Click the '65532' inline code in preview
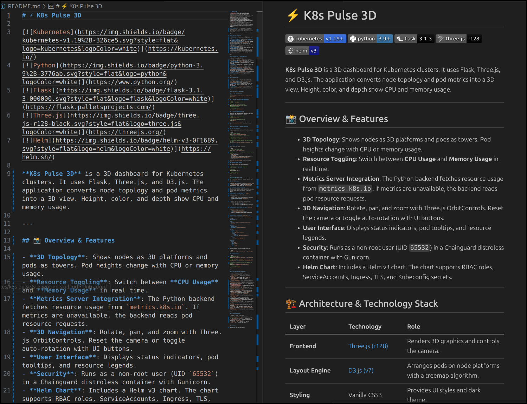Image resolution: width=527 pixels, height=404 pixels. tap(420, 247)
